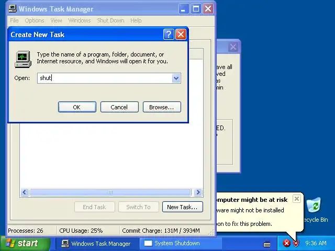The image size is (335, 251).
Task: Click the Processes: 26 status text
Action: 26,231
